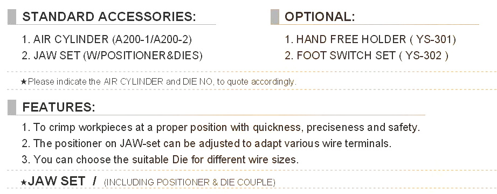Select HAND FREE HOLDER (YS-301) option
497x194 pixels.
(370, 39)
